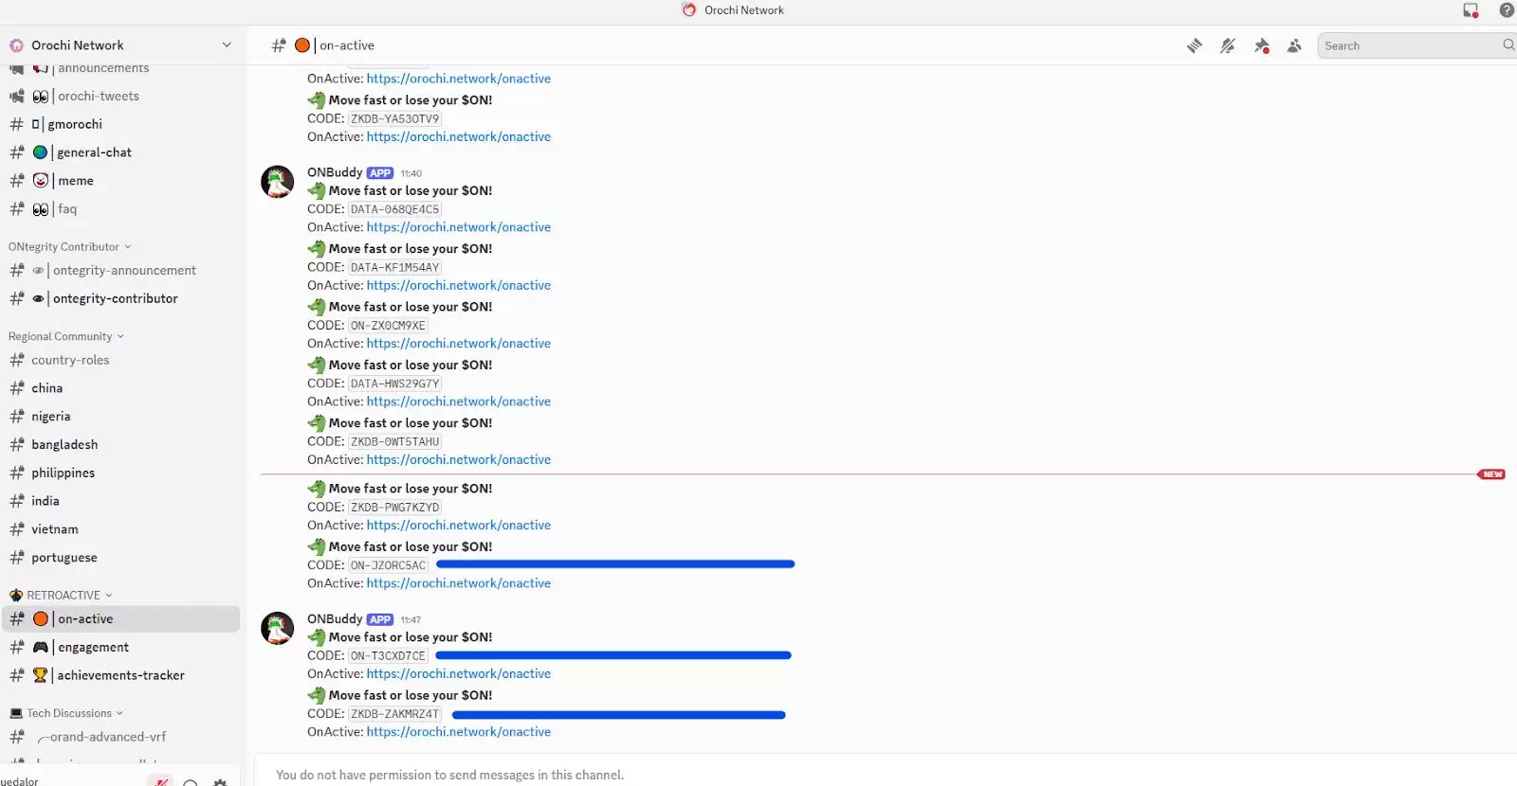Screen dimensions: 1517x786
Task: Click the Help question mark icon
Action: 1506,10
